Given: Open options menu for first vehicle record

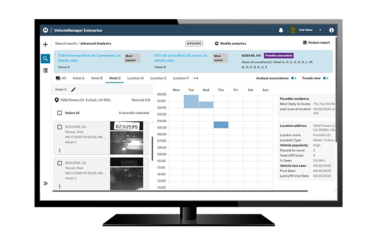Looking at the screenshot, I should click(x=60, y=150).
